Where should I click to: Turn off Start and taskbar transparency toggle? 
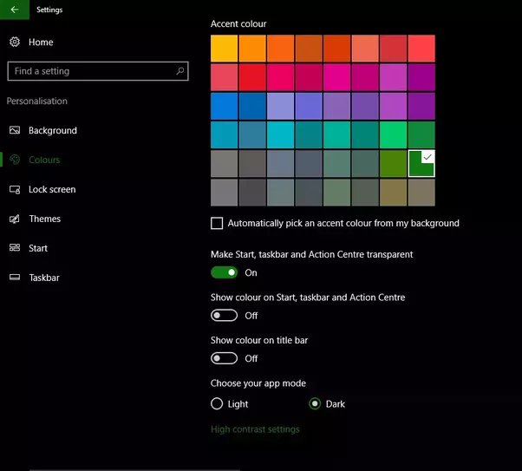pos(224,272)
